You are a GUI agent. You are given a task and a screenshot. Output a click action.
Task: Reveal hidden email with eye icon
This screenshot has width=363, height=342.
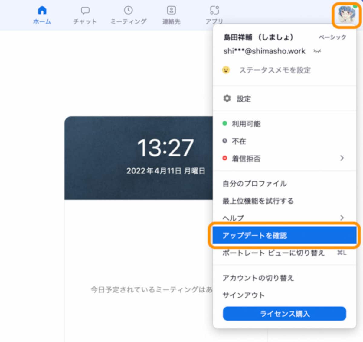coord(317,51)
